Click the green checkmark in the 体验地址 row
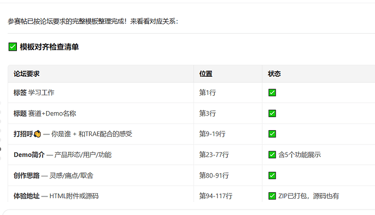The height and width of the screenshot is (215, 375). 272,196
